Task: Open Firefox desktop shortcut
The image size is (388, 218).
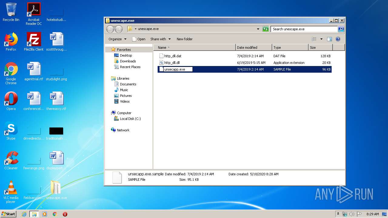Action: click(11, 42)
